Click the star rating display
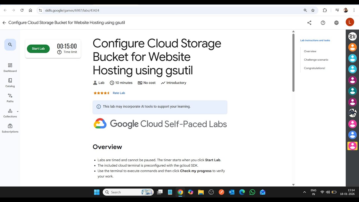Image resolution: width=359 pixels, height=202 pixels. click(x=102, y=93)
